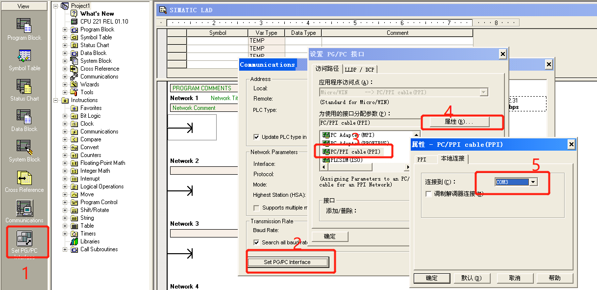Click the PC/PPI cable(PPI) parameter field
Screen dimensions: 597x290
[x=370, y=123]
